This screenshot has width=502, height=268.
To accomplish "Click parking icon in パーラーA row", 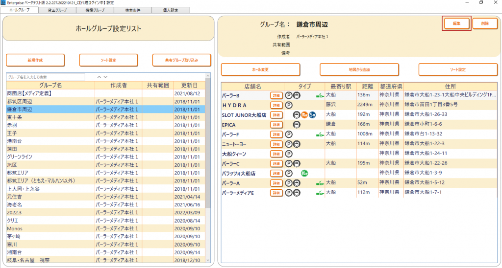I will click(289, 183).
